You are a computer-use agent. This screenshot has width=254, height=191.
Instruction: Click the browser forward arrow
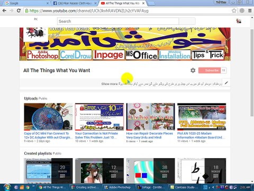click(12, 11)
